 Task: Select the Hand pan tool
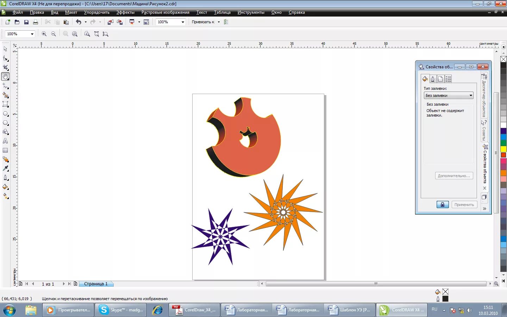(5, 76)
